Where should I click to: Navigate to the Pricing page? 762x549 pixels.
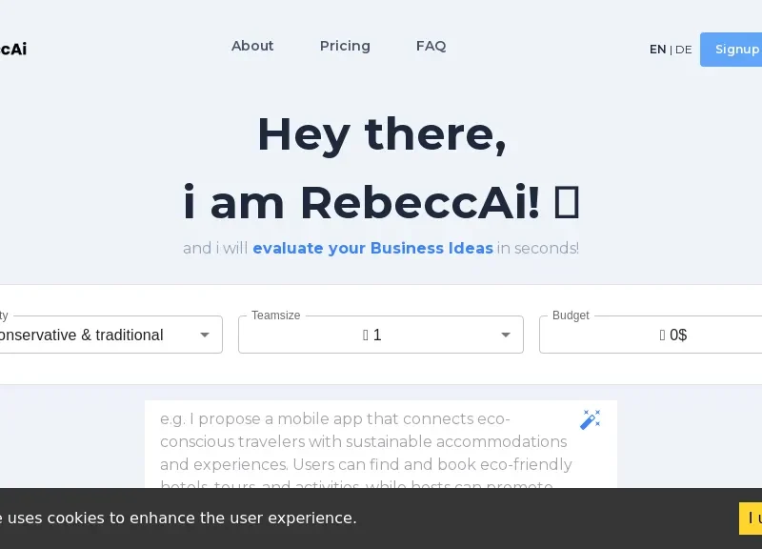[x=345, y=46]
